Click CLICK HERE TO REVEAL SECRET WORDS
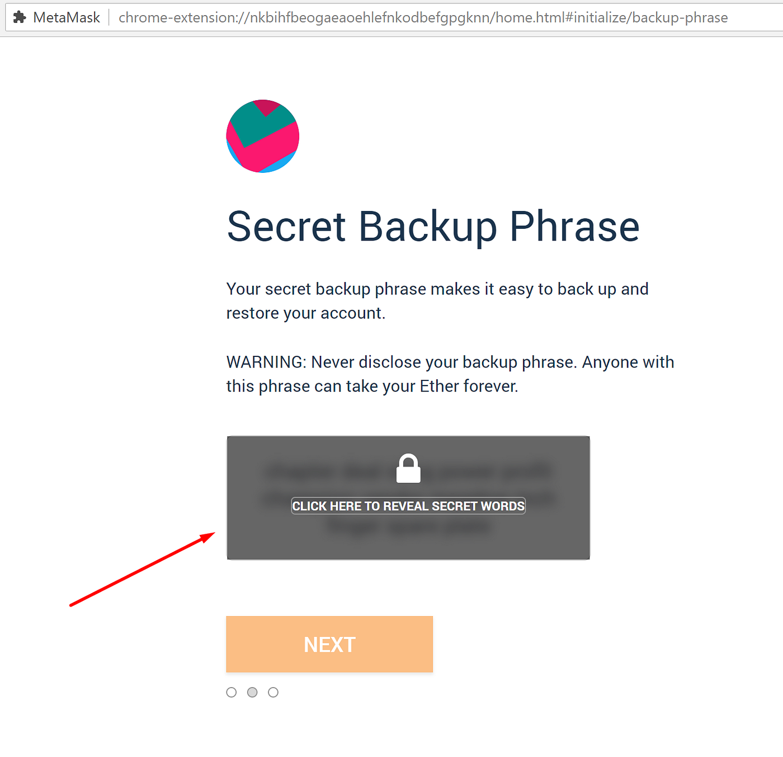783x757 pixels. coord(408,506)
